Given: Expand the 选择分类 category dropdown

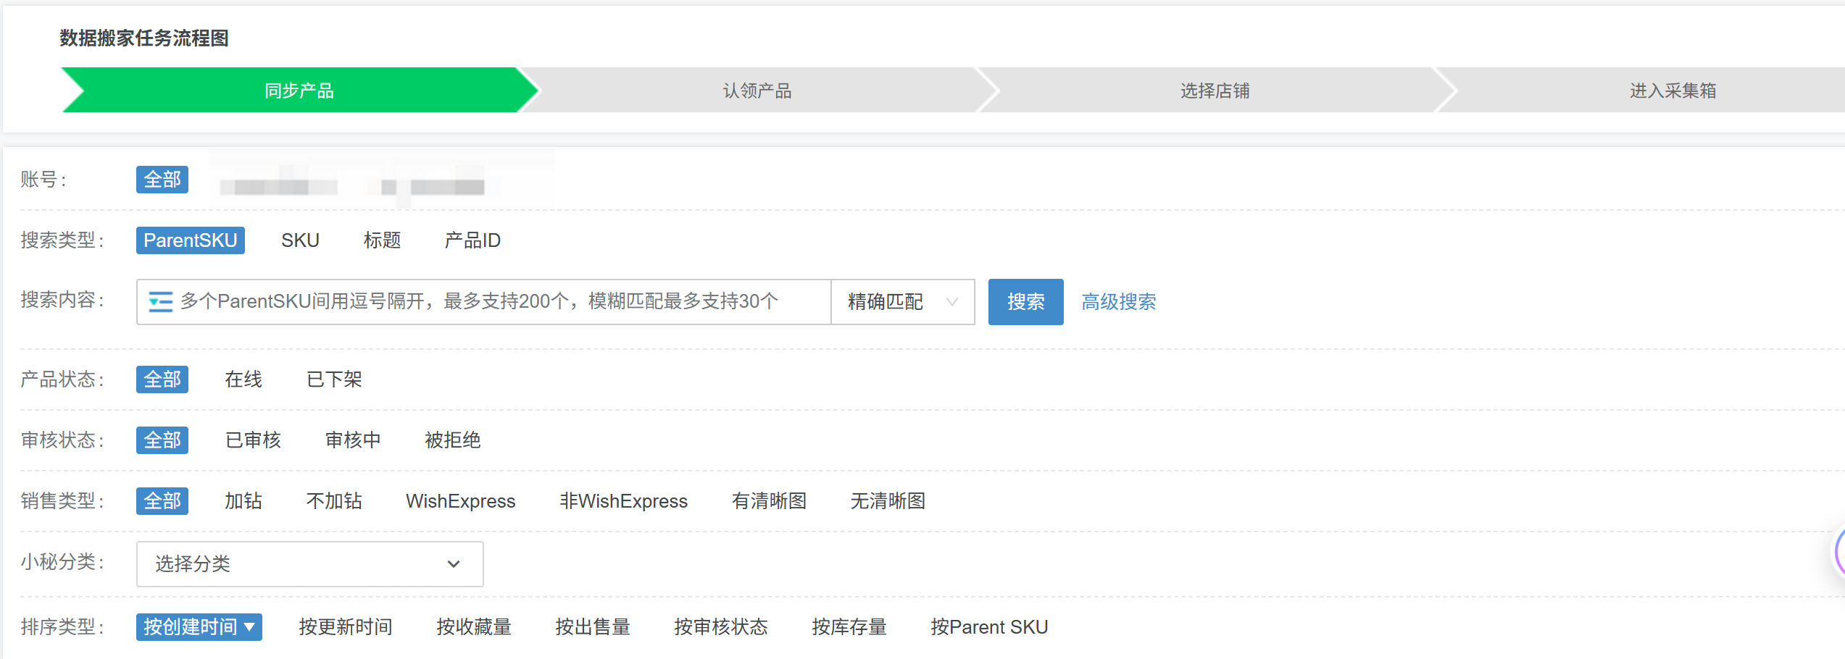Looking at the screenshot, I should pyautogui.click(x=309, y=564).
